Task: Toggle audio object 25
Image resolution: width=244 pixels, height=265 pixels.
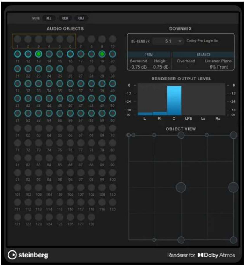Action: point(60,69)
